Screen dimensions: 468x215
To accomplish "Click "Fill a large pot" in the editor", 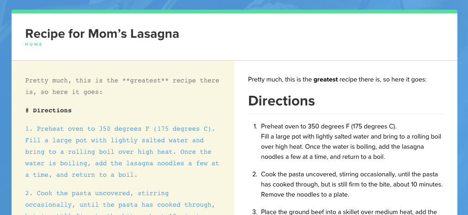I will pyautogui.click(x=51, y=140).
